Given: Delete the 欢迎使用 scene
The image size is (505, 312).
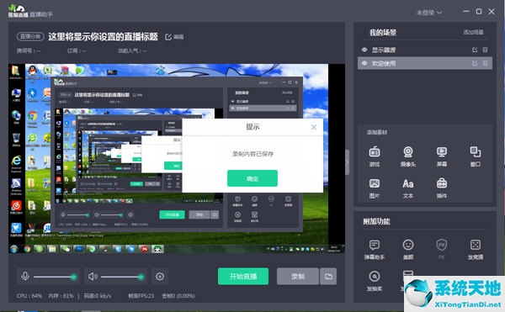Looking at the screenshot, I should (x=485, y=63).
